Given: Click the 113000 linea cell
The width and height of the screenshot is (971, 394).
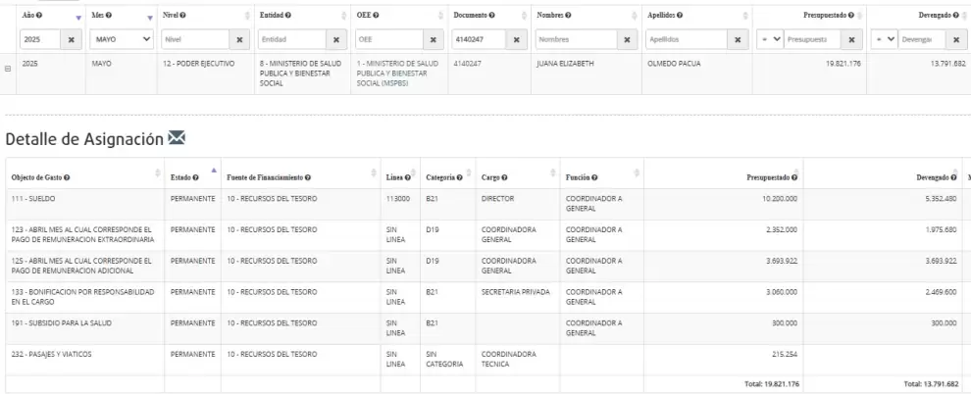Looking at the screenshot, I should [x=400, y=204].
